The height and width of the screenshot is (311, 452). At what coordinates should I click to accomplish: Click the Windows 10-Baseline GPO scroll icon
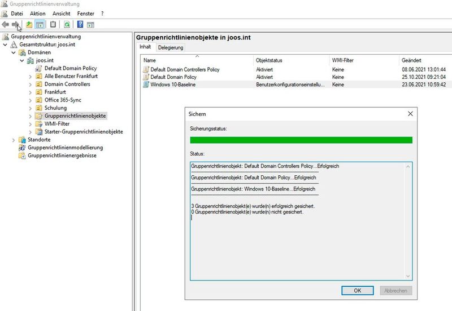146,85
